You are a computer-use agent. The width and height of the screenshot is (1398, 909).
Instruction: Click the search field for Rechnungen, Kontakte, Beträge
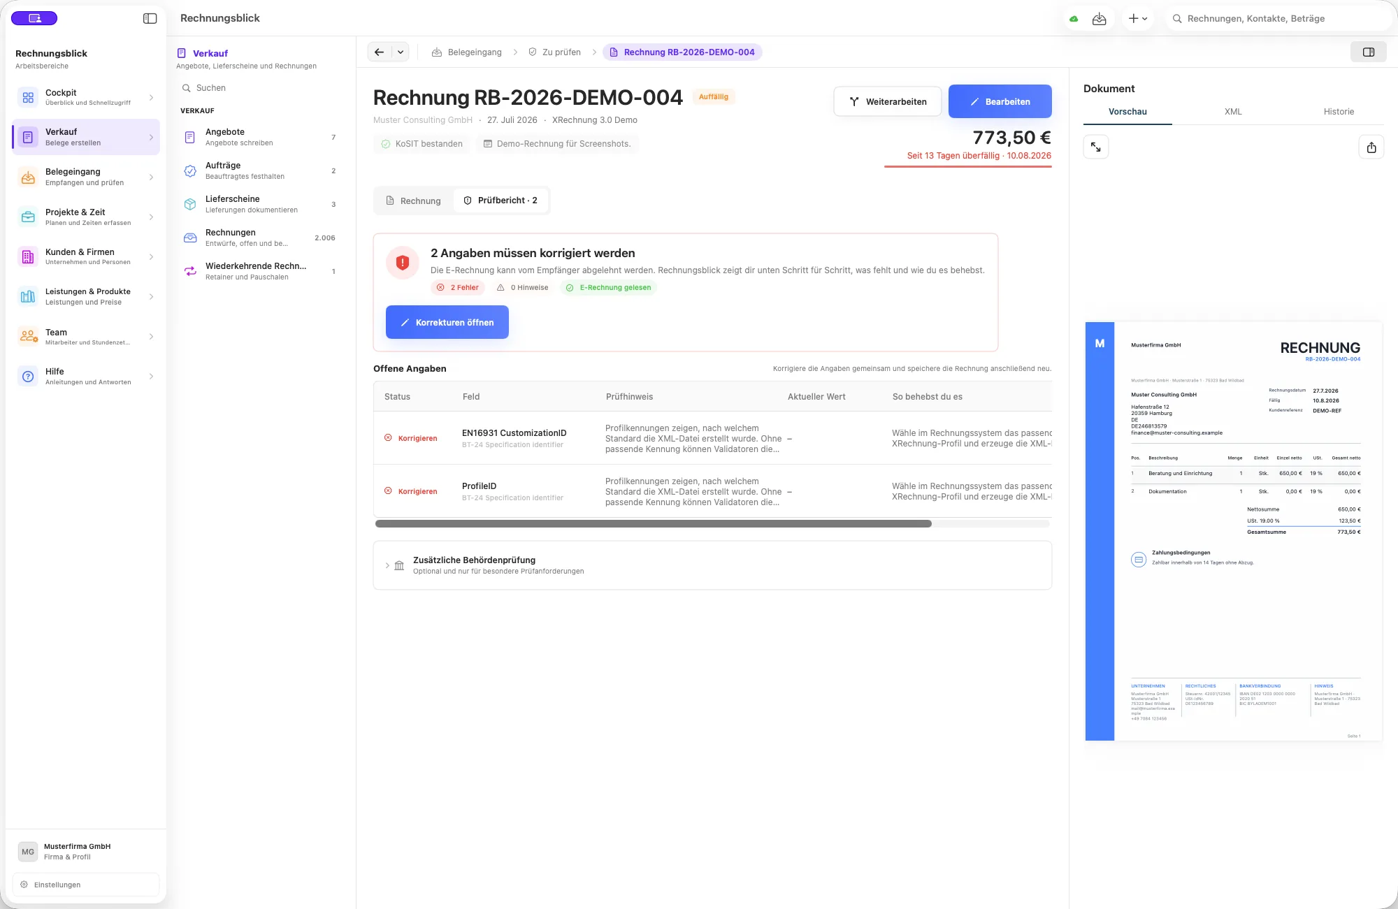point(1278,19)
